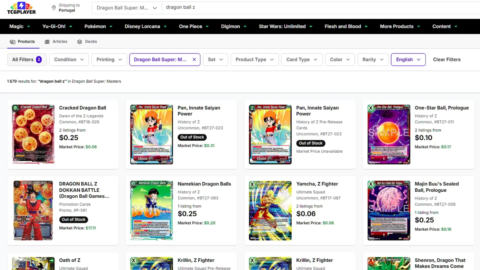
Task: Click the Yamcha, Z Fighter title
Action: (x=317, y=184)
